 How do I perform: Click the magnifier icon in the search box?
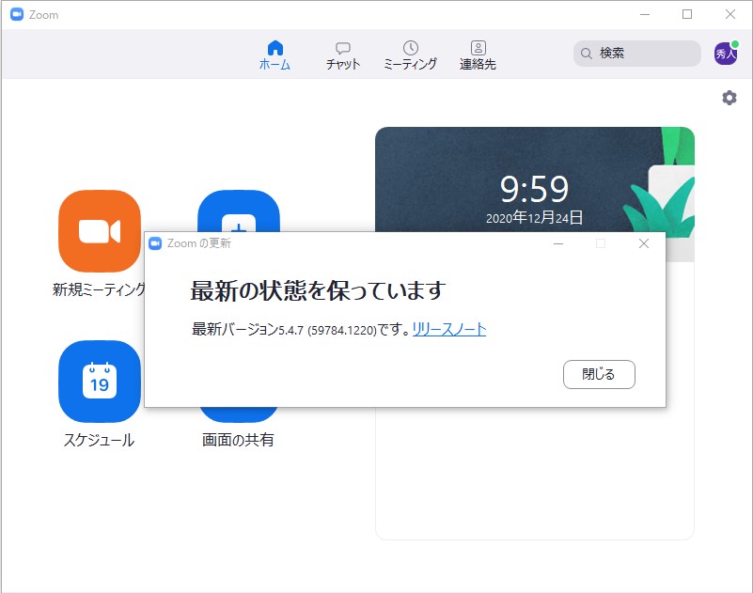click(x=586, y=54)
